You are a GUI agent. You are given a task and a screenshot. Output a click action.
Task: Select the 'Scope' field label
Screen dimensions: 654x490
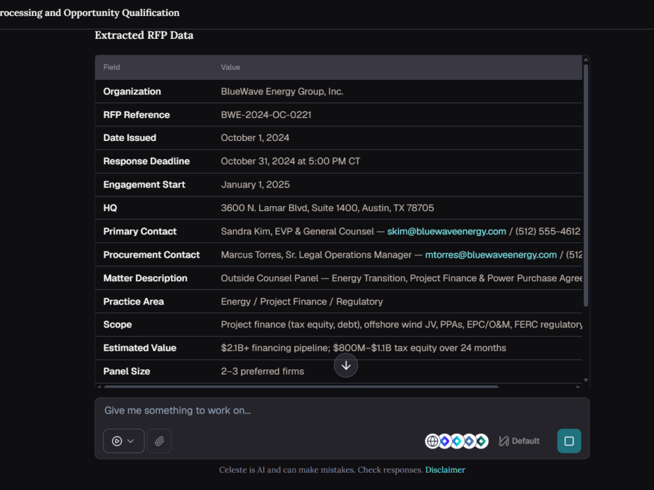pyautogui.click(x=118, y=325)
